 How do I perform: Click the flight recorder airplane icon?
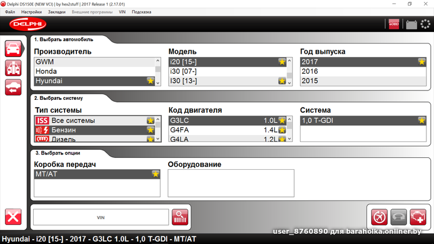379,217
